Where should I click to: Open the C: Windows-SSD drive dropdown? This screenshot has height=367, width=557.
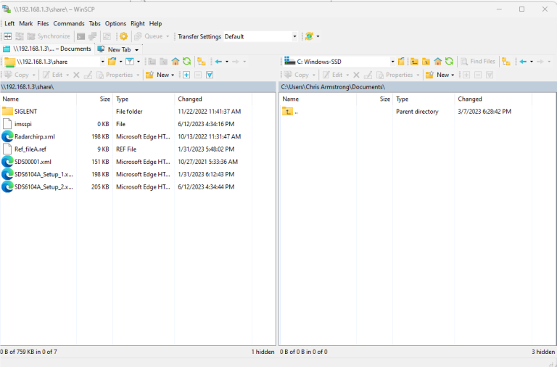point(392,62)
